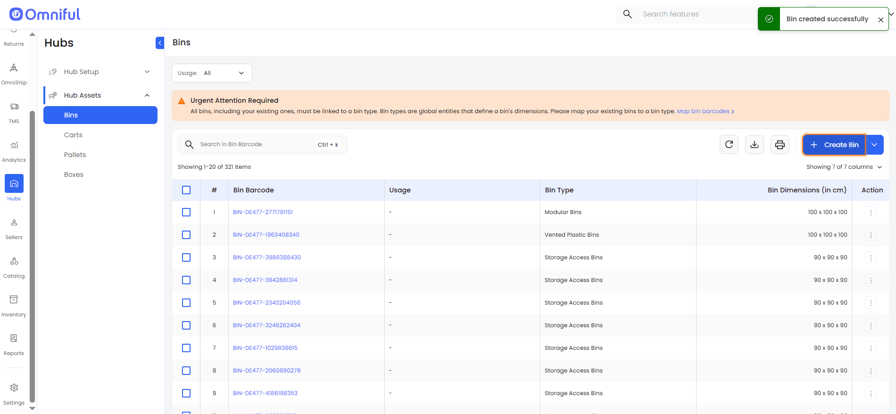Click the sidebar scroll-down arrow

click(32, 408)
